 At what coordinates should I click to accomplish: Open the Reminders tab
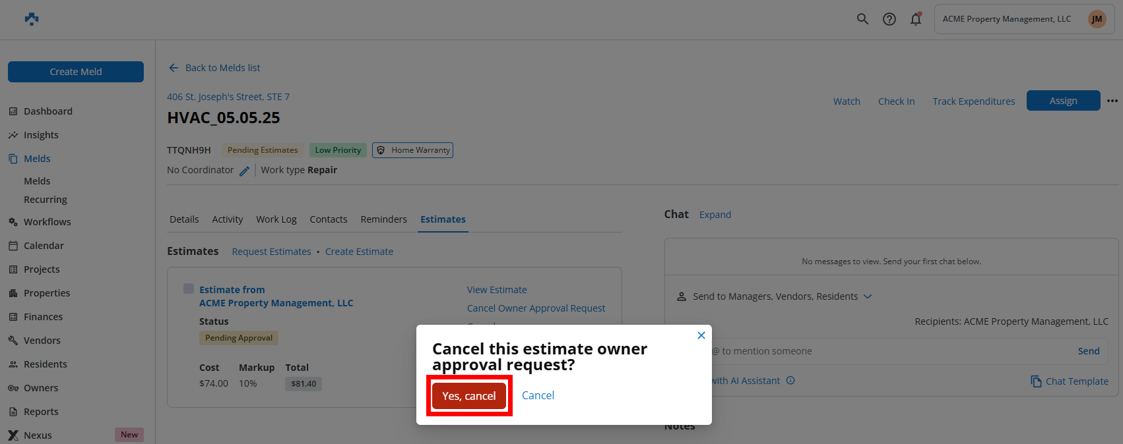point(383,219)
